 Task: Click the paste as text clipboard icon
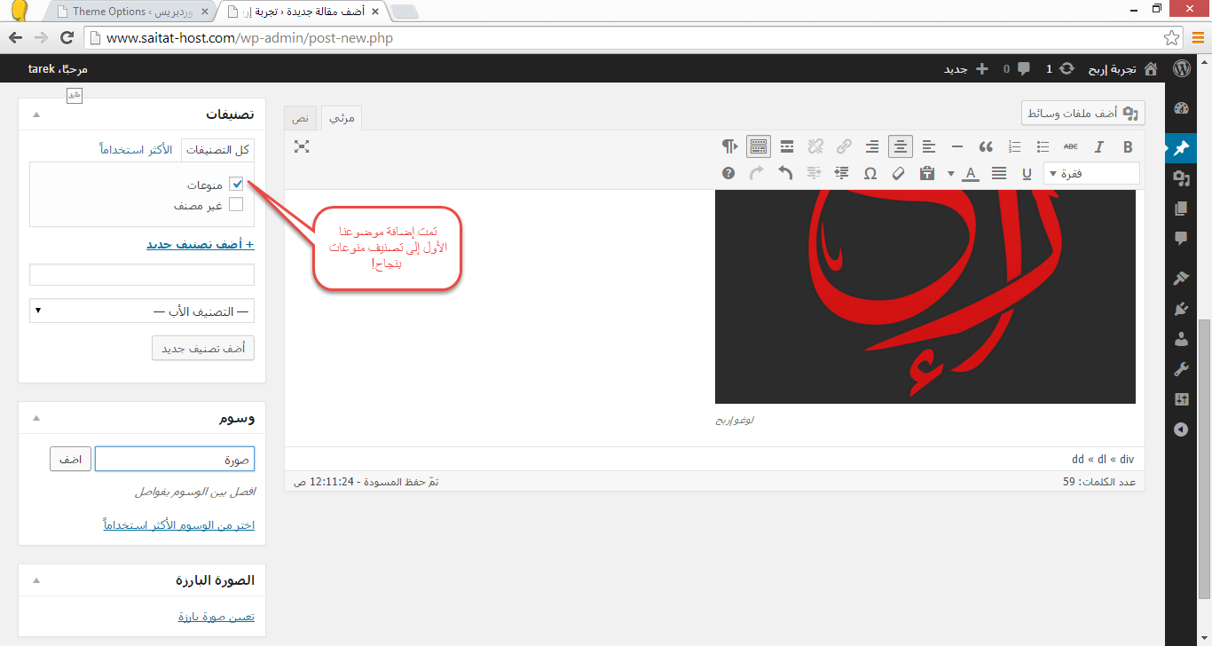[927, 173]
